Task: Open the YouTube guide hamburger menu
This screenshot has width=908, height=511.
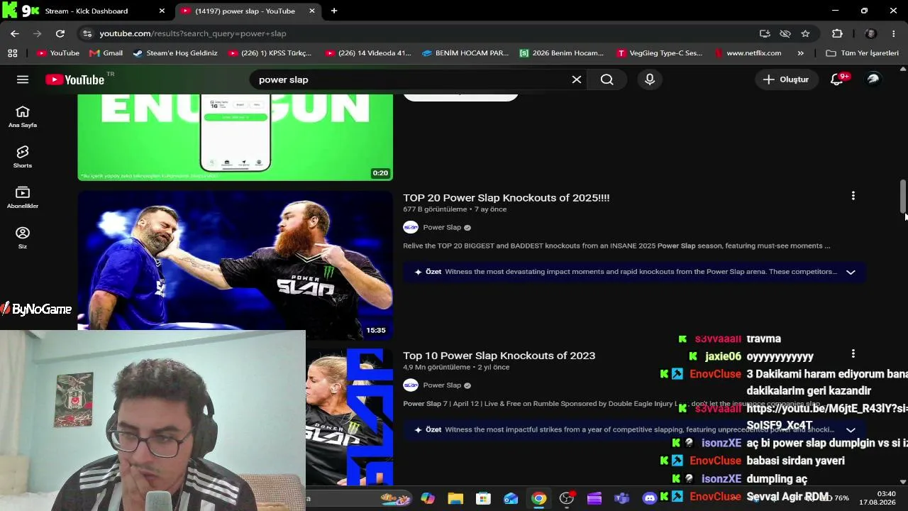Action: pyautogui.click(x=23, y=79)
